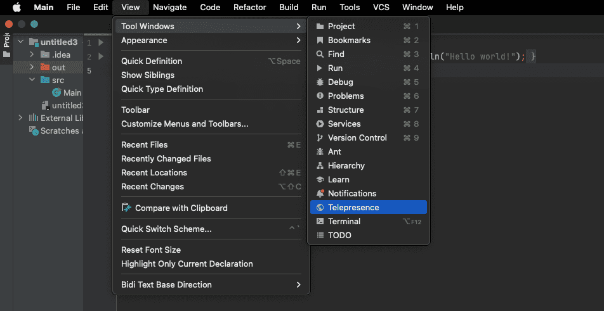
Task: Choose Quick Switch Scheme
Action: click(x=211, y=229)
